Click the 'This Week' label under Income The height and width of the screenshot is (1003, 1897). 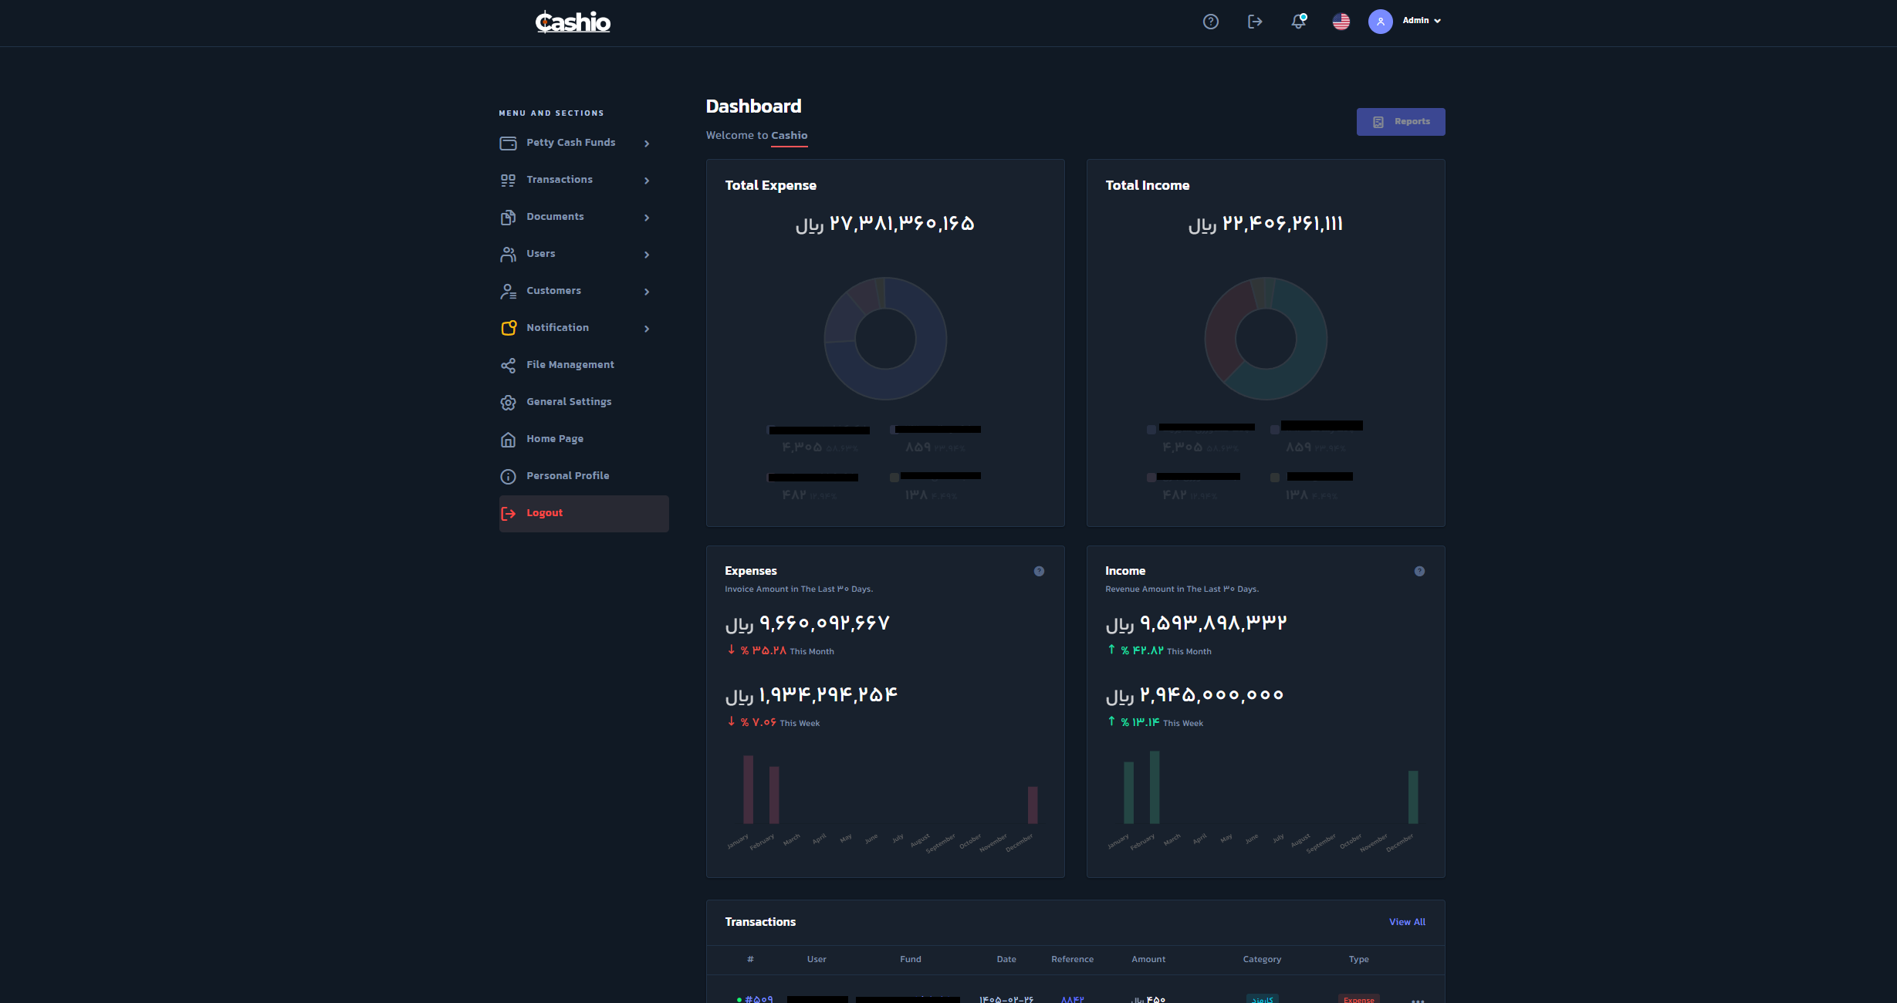(x=1183, y=724)
